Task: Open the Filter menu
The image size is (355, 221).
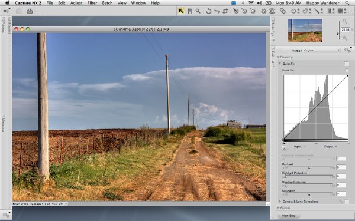Action: coord(92,3)
